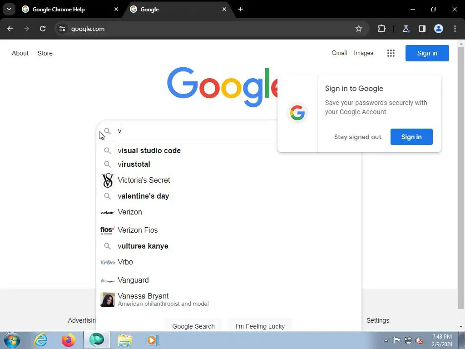Open the Extensions puzzle icon

381,29
